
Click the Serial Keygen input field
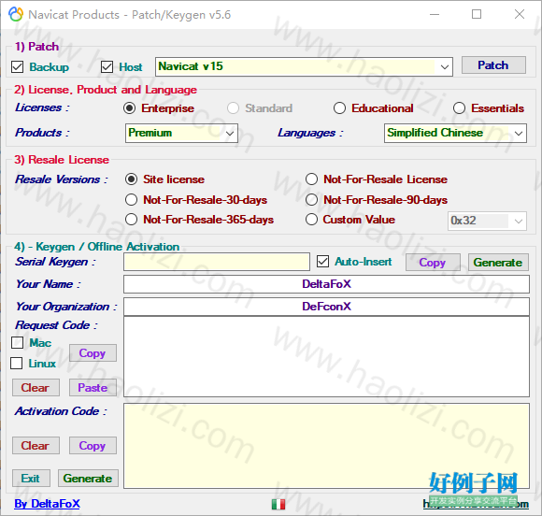tap(217, 262)
